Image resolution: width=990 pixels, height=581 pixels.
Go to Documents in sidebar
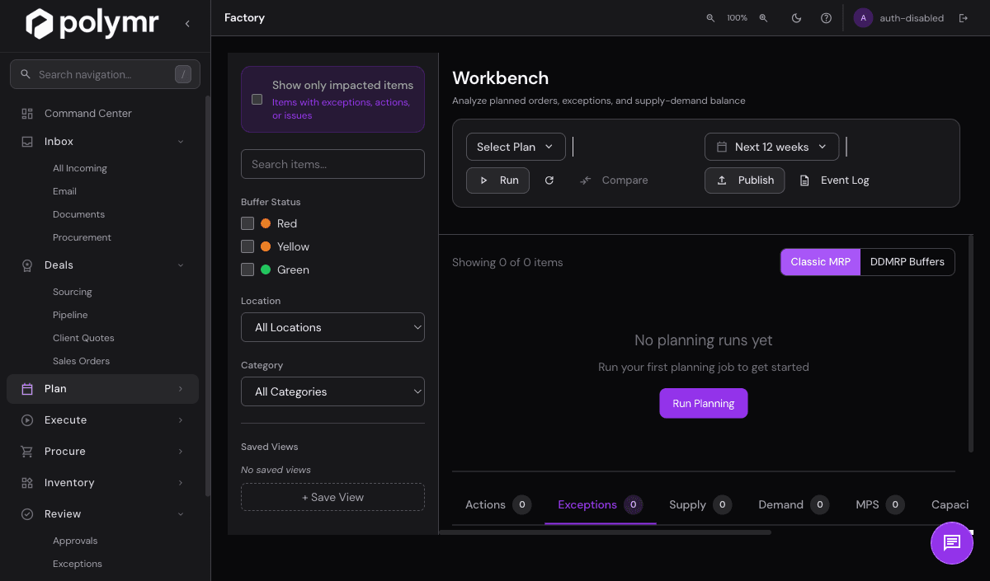pyautogui.click(x=78, y=214)
